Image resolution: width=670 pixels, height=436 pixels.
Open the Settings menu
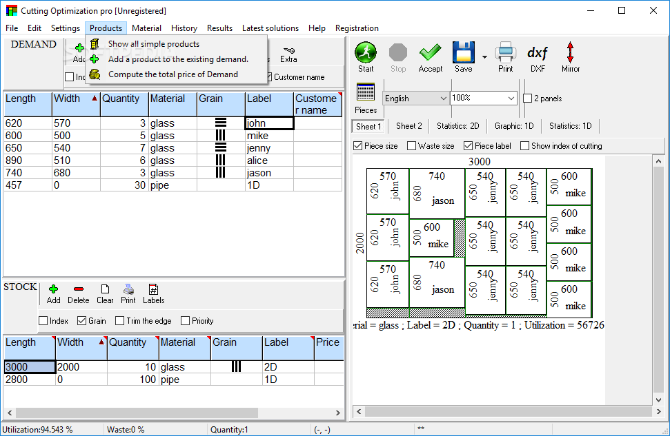coord(66,28)
